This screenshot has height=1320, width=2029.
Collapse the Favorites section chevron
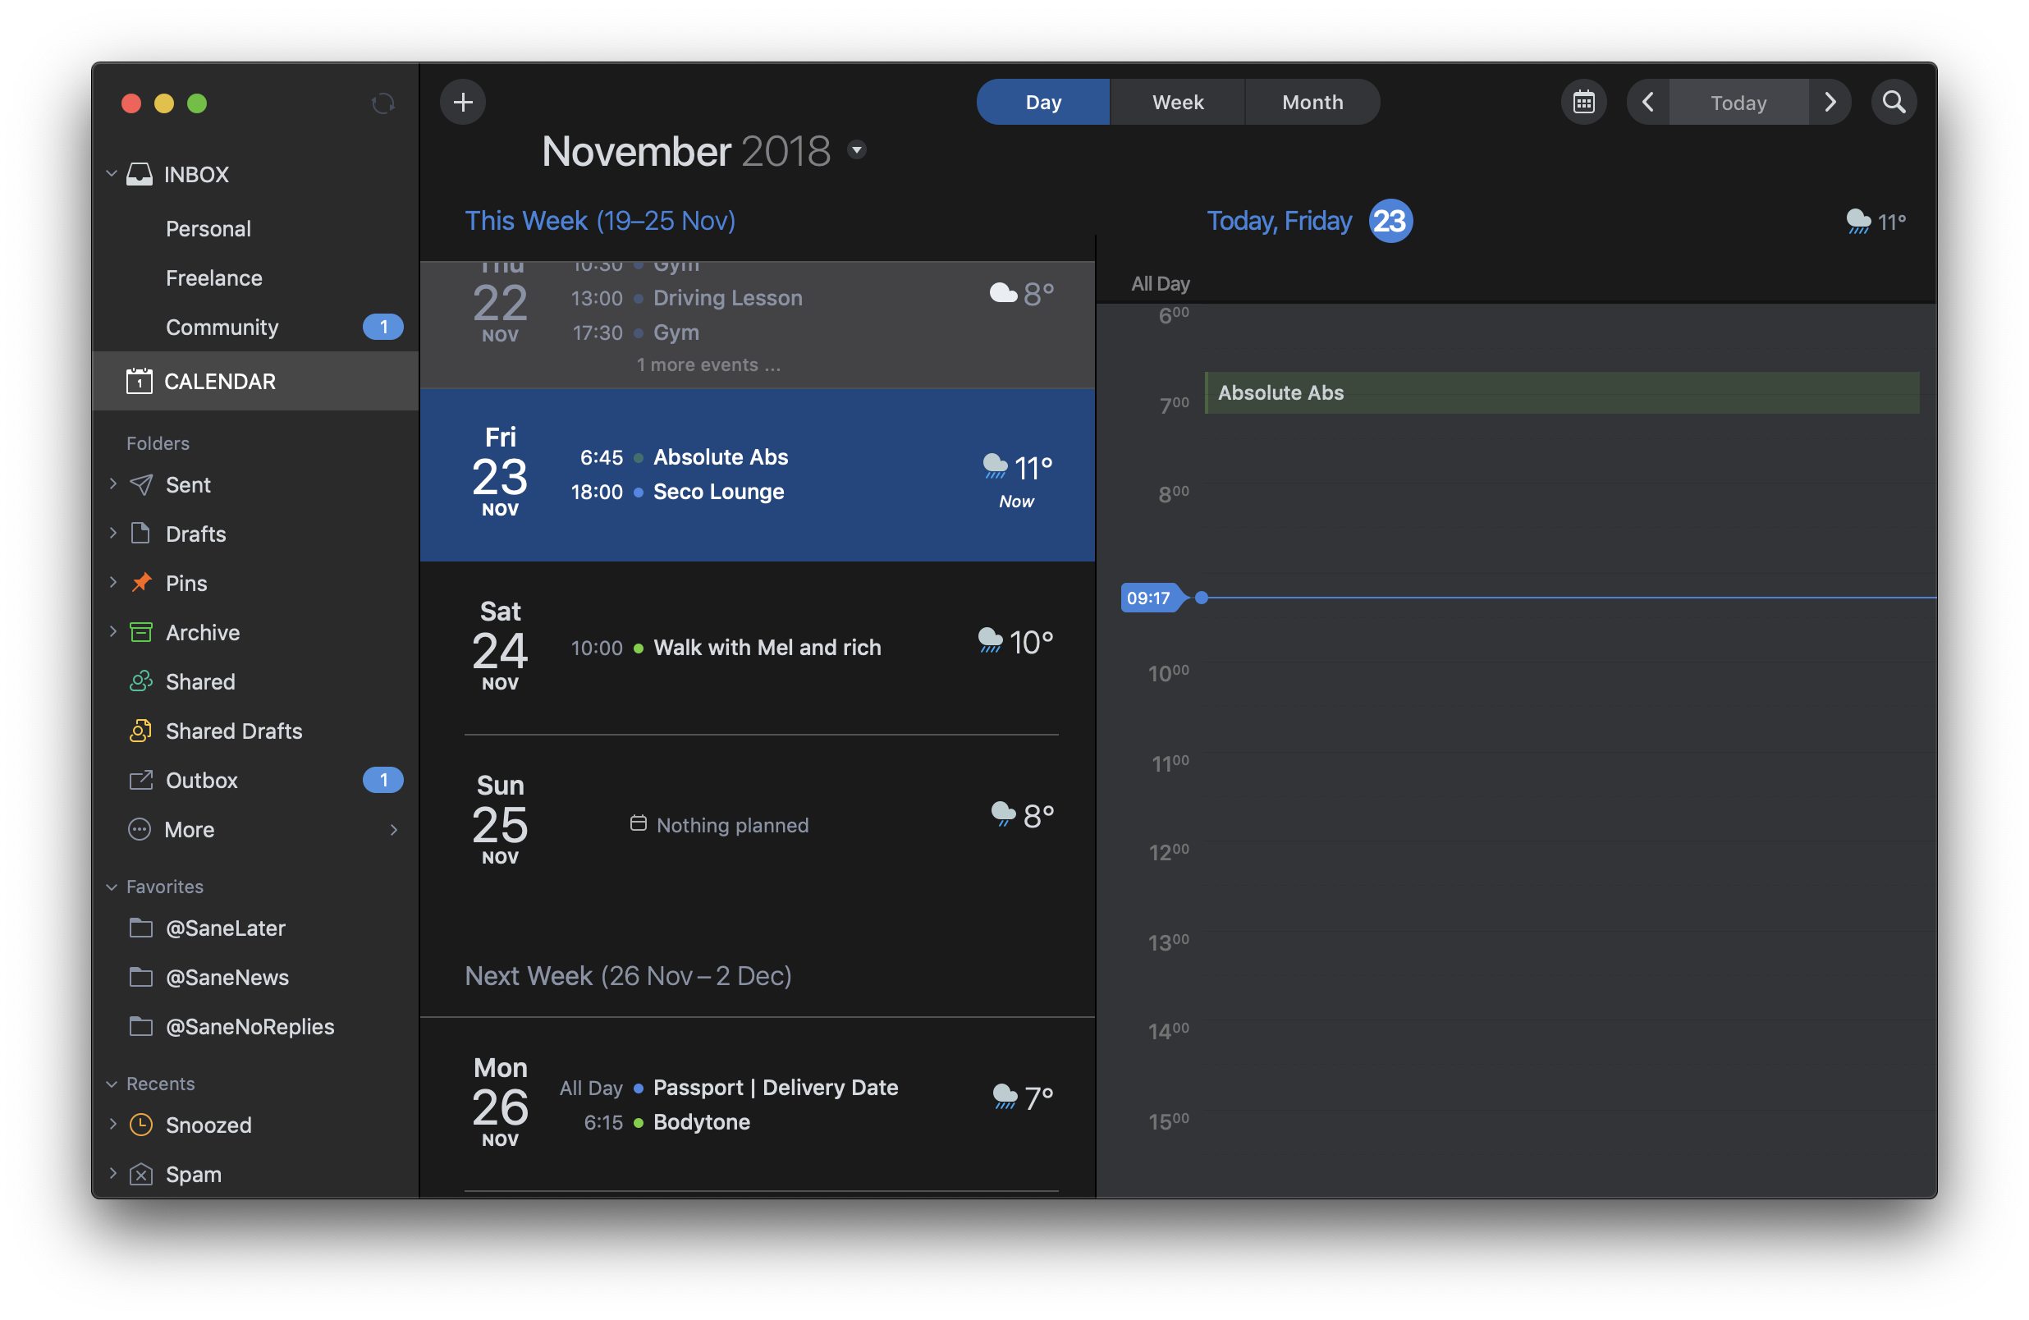(x=112, y=887)
